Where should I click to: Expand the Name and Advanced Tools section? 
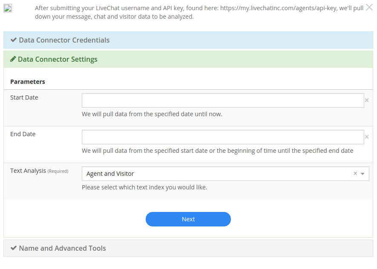(188, 248)
